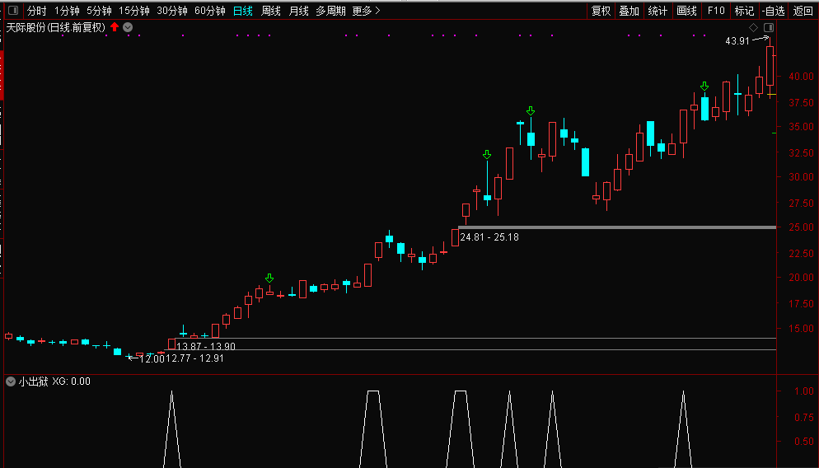Switch to the 周线 weekly tab
The height and width of the screenshot is (468, 819).
(x=271, y=11)
